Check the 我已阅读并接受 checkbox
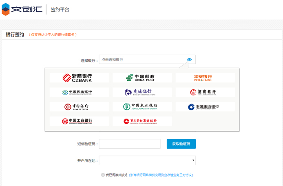Image resolution: width=283 pixels, height=186 pixels. pos(103,175)
